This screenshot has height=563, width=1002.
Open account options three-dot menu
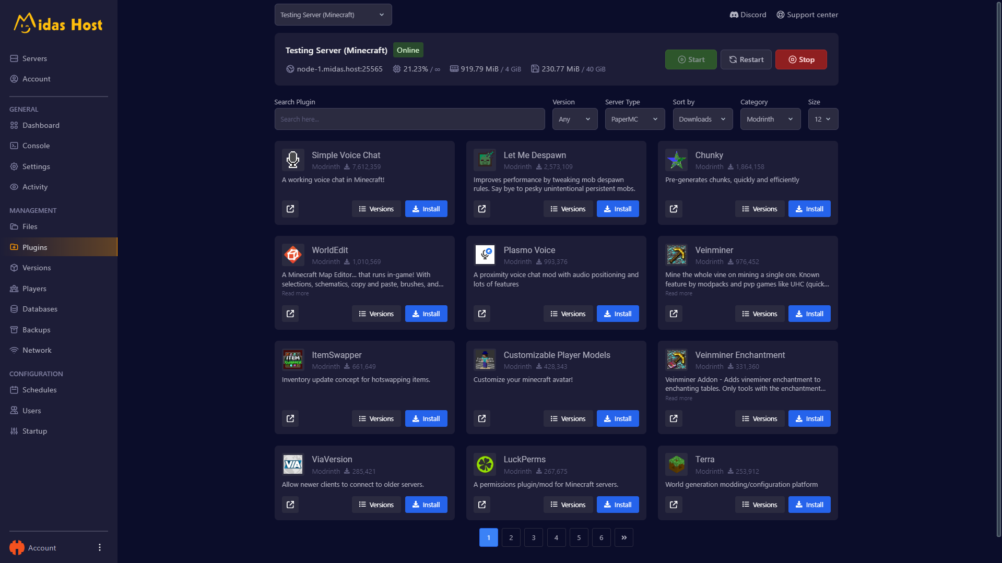point(100,547)
